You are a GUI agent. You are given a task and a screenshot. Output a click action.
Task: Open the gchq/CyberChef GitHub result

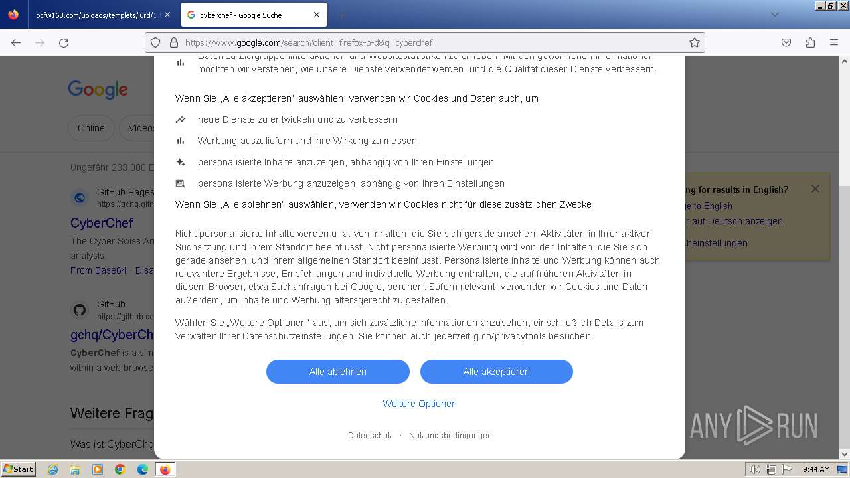point(112,335)
